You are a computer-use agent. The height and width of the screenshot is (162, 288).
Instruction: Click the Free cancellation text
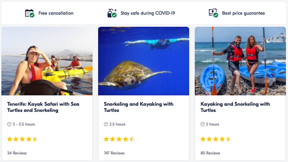click(56, 13)
